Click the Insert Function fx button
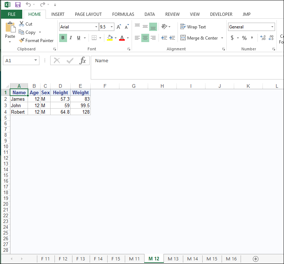The width and height of the screenshot is (284, 264). click(82, 60)
